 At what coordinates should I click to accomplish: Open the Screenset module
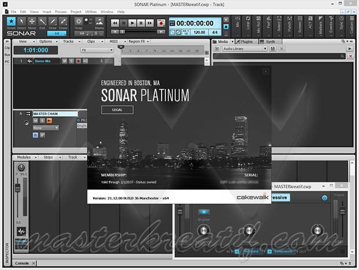[x=300, y=25]
